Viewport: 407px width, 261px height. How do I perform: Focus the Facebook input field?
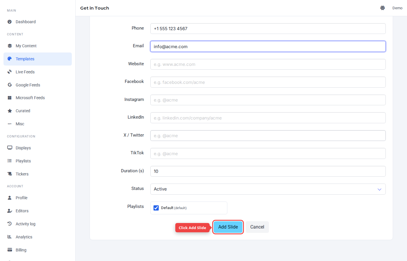pos(268,82)
